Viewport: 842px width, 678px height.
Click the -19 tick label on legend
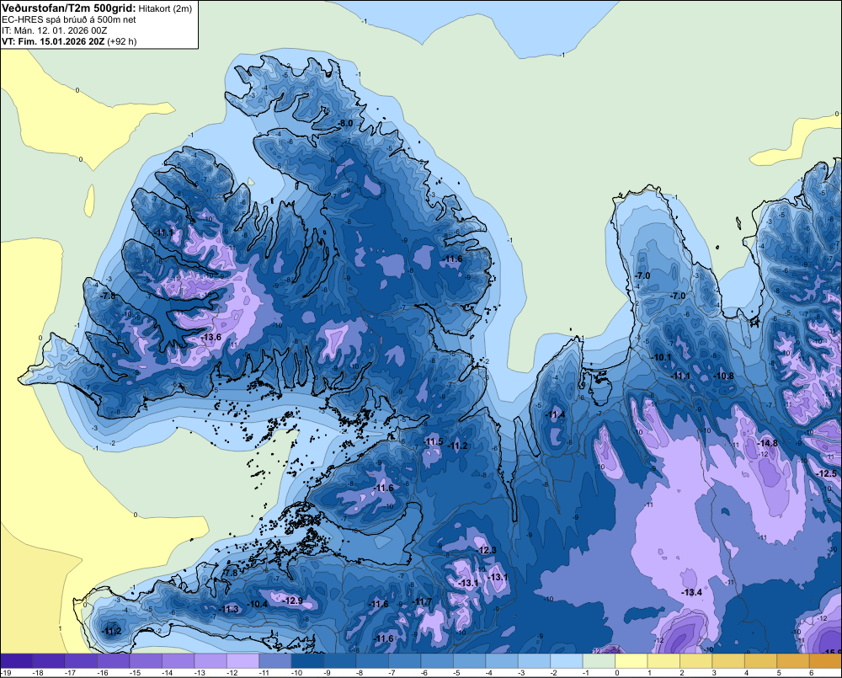pos(6,673)
